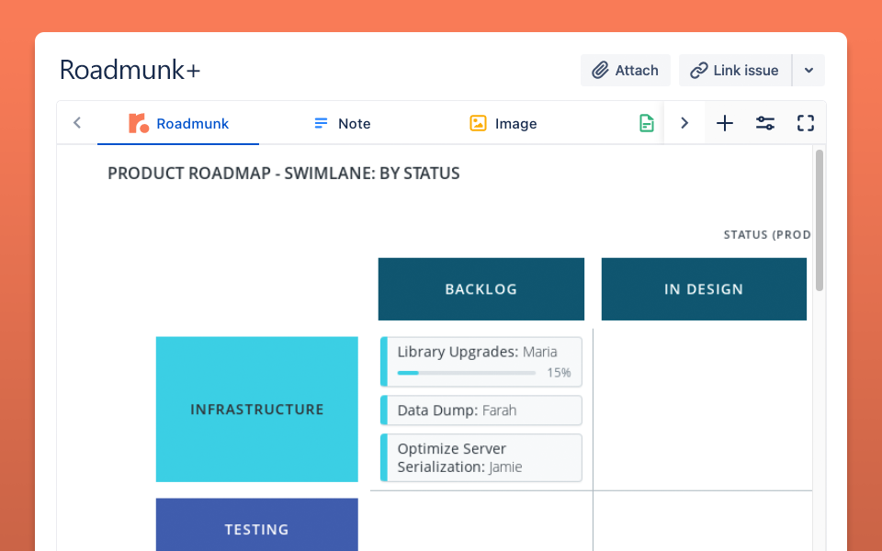Click the Roadmunk logo icon in tab
Screen dimensions: 882x551
139,123
